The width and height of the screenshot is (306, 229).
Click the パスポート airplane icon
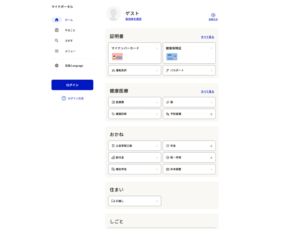(168, 70)
